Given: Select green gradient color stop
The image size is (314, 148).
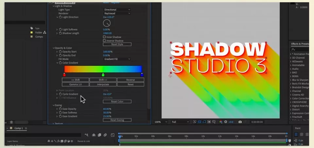Looking at the screenshot, I should pyautogui.click(x=103, y=75).
